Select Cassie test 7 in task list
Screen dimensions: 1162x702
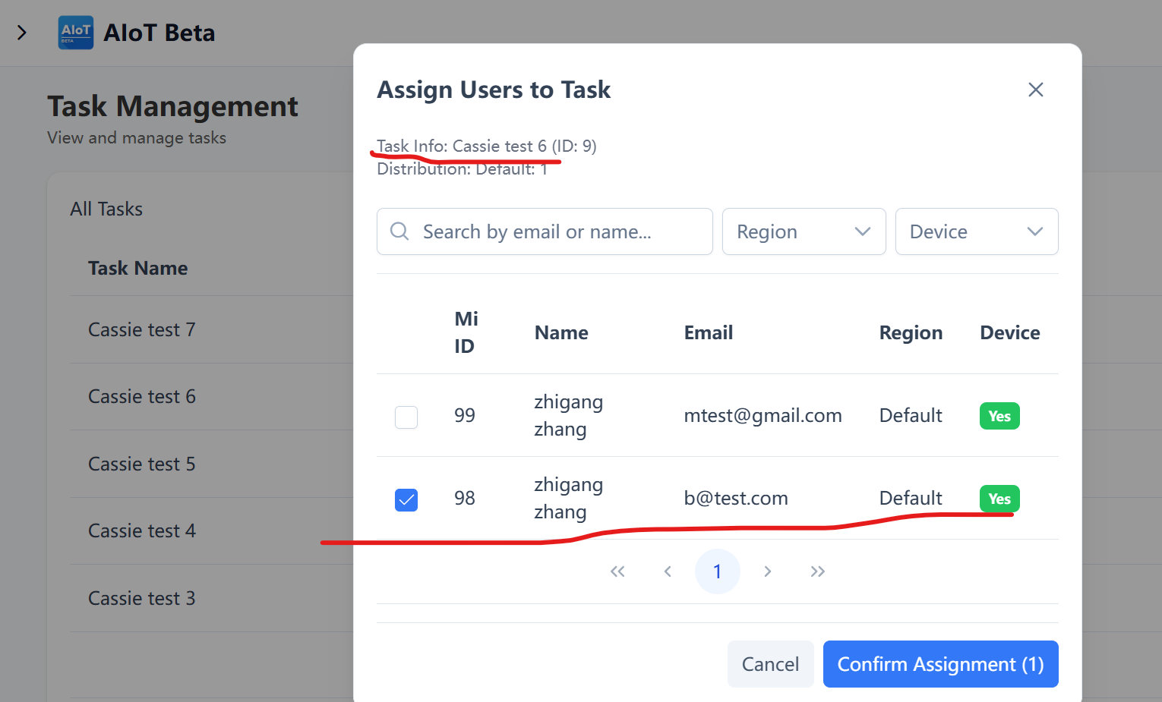click(x=142, y=329)
